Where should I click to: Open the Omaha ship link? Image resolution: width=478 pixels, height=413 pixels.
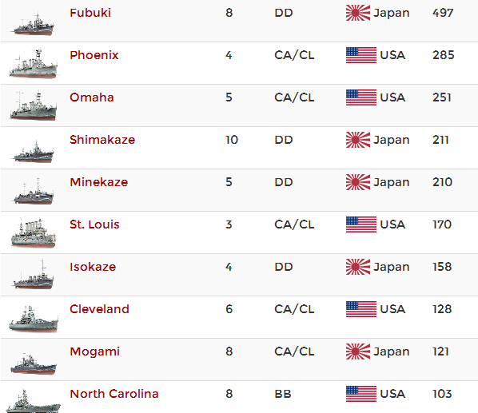point(92,97)
